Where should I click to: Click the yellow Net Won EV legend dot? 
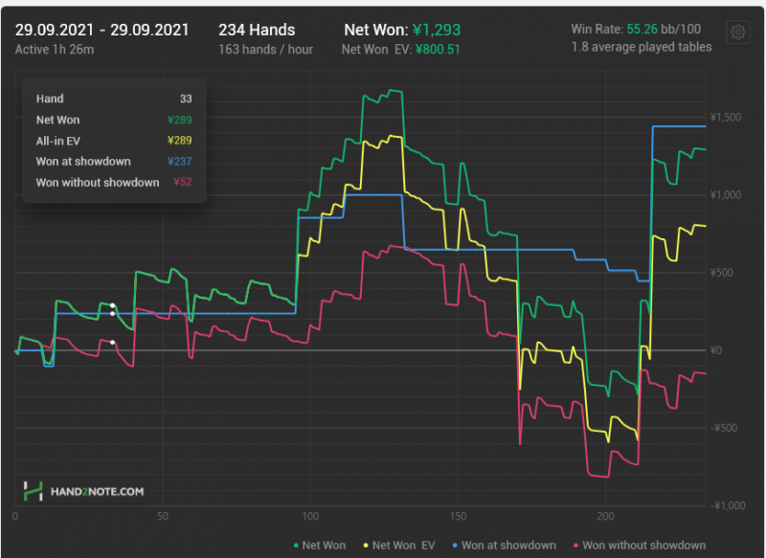[364, 546]
